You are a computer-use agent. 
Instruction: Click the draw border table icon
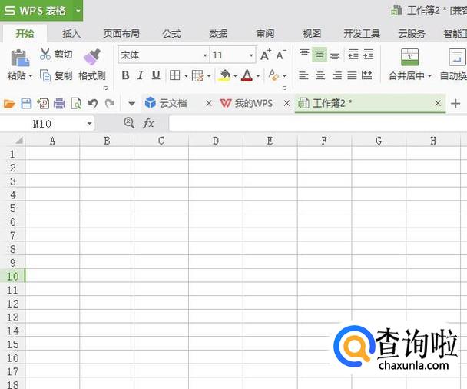(197, 75)
